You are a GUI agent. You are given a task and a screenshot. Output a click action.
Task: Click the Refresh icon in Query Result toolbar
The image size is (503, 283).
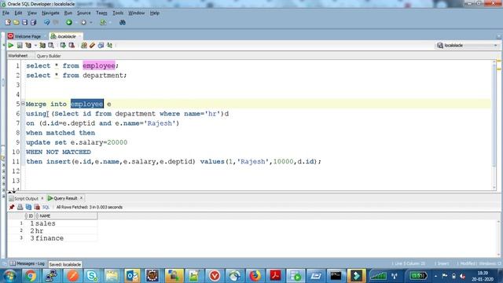point(28,207)
